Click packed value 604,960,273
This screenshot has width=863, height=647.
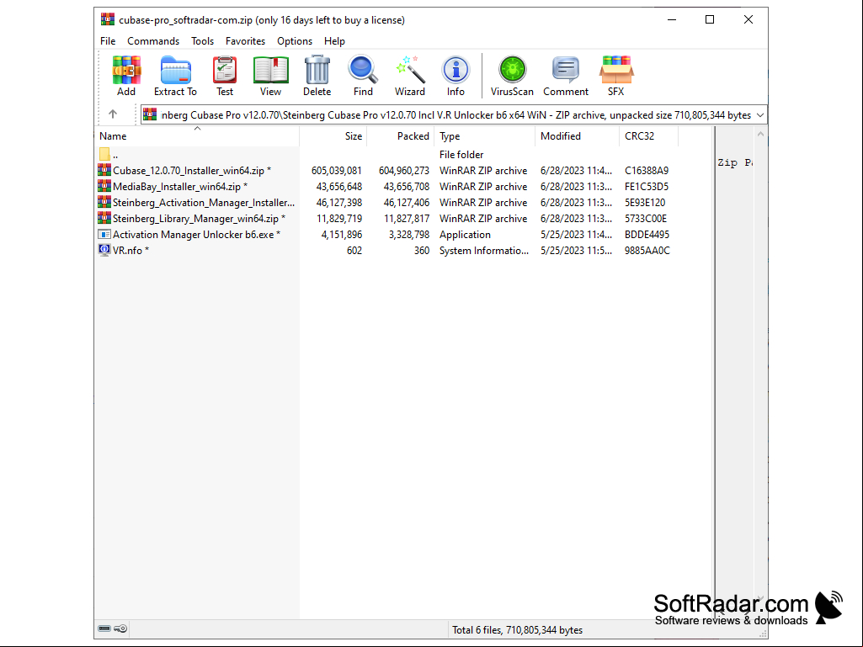pos(404,171)
